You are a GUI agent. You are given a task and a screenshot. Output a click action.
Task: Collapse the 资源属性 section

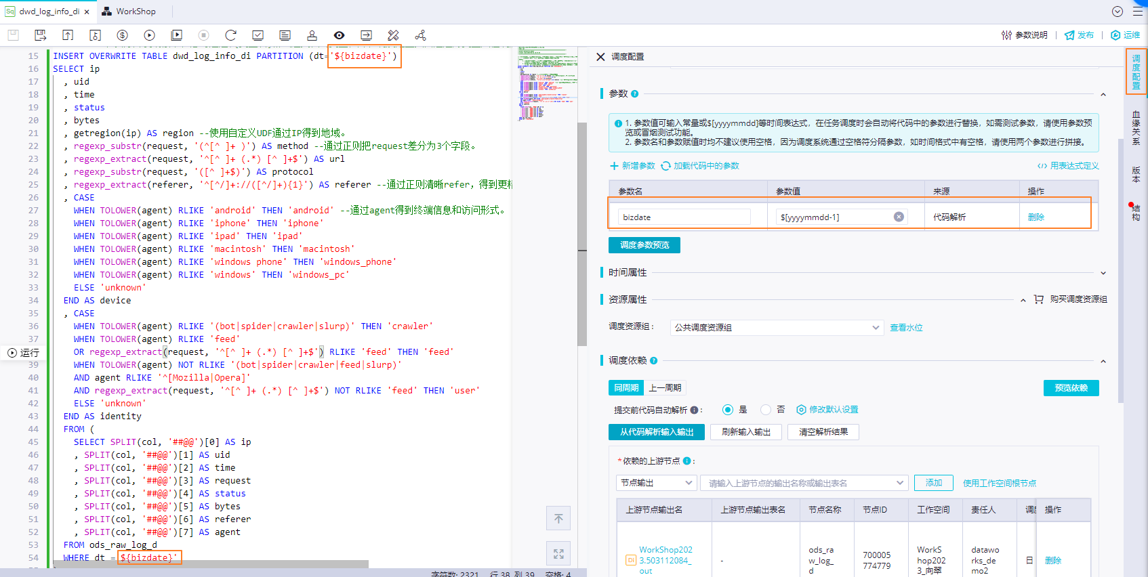point(1023,300)
